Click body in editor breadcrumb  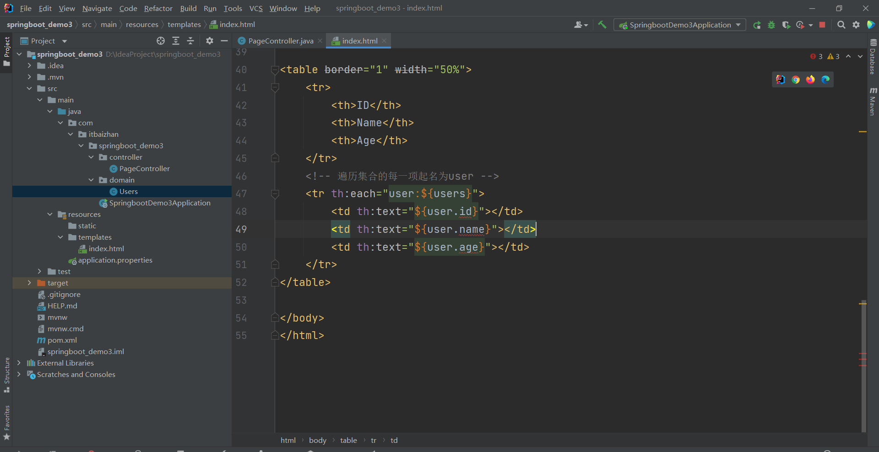318,440
